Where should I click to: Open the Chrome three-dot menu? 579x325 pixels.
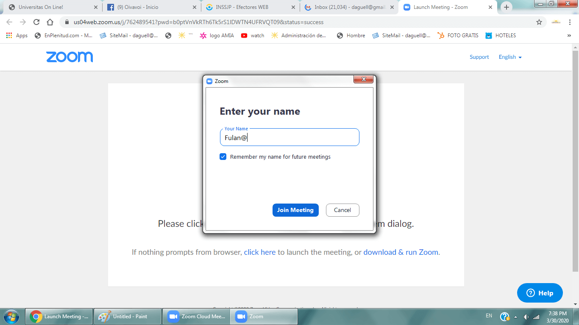pyautogui.click(x=570, y=22)
